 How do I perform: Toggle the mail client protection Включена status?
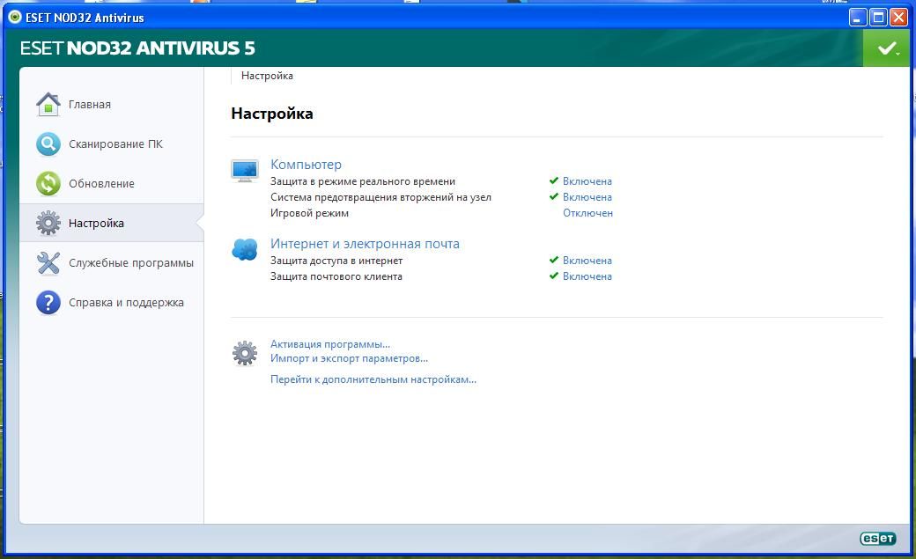[x=587, y=276]
